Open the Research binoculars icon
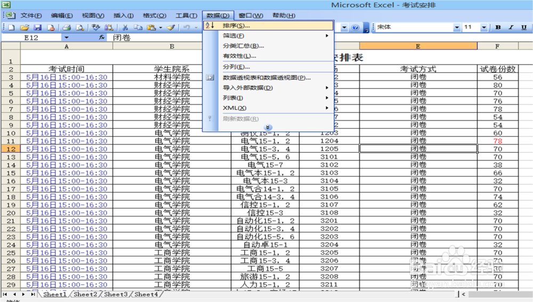Image resolution: width=533 pixels, height=302 pixels. coord(109,28)
